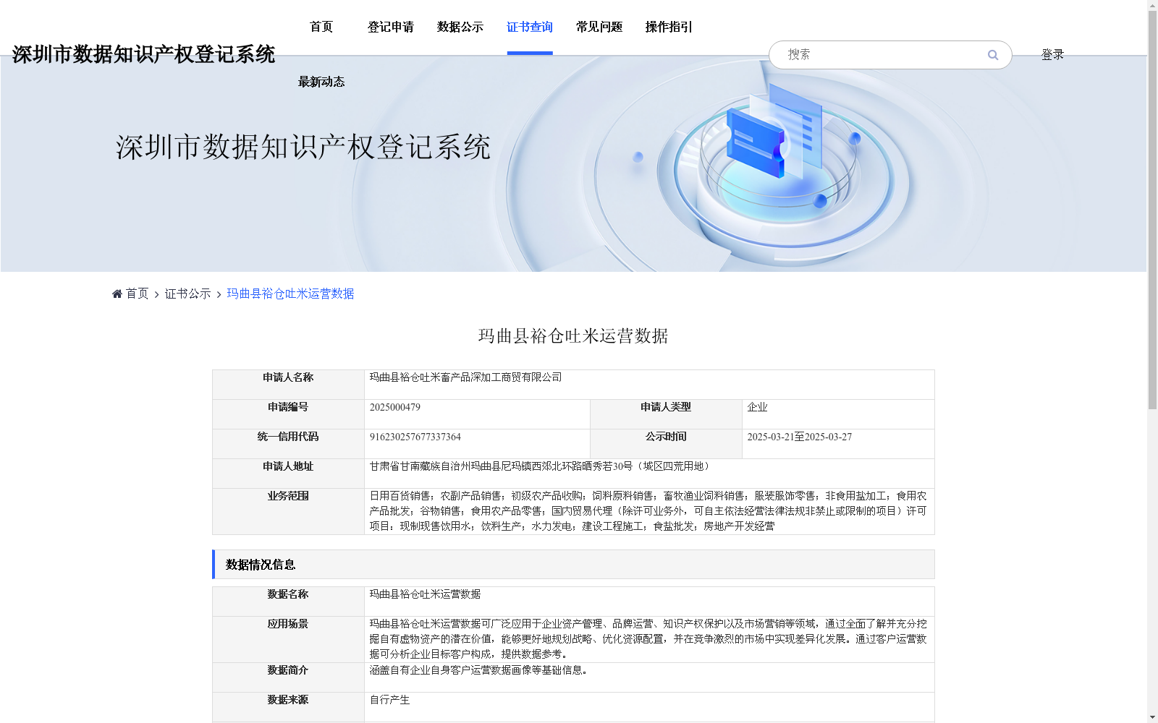Open the 最新动态 menu item

(321, 82)
